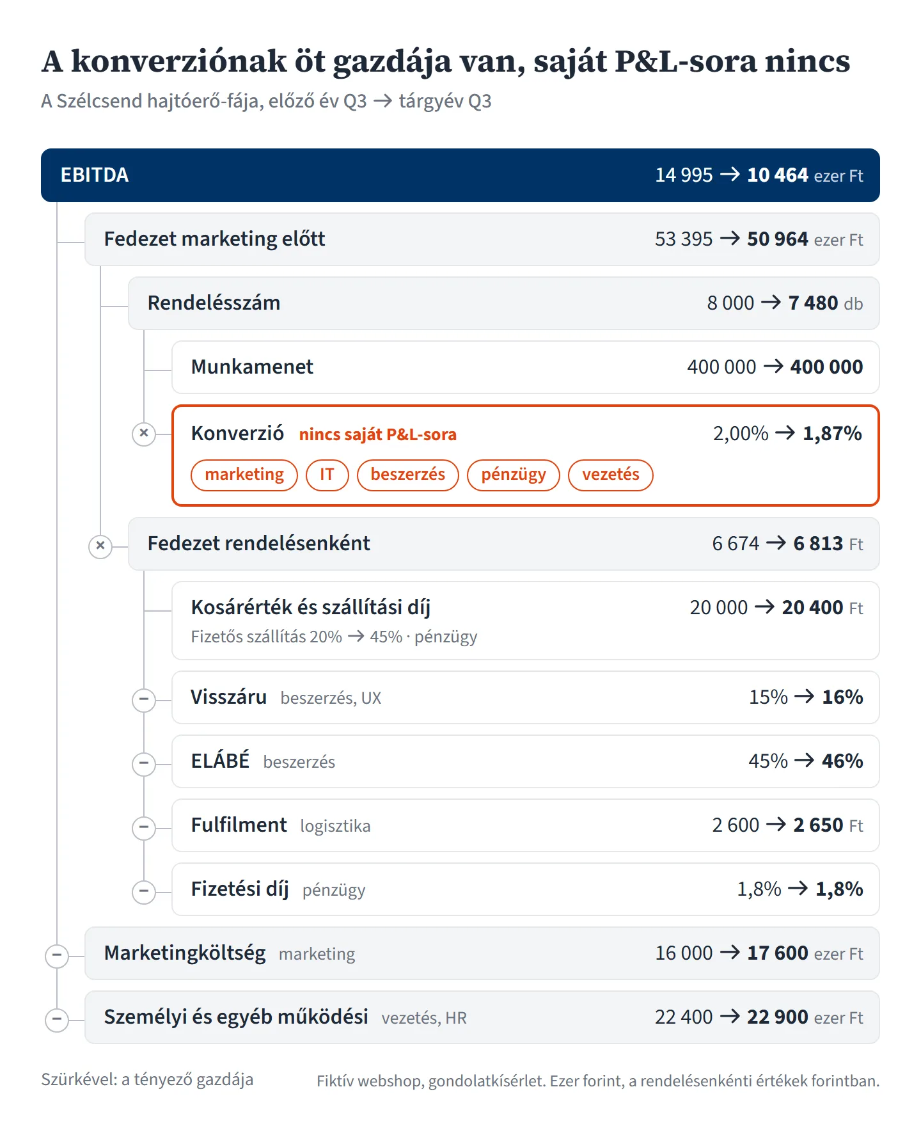Image resolution: width=921 pixels, height=1135 pixels.
Task: Click the value 6 813 Ft
Action: click(828, 544)
